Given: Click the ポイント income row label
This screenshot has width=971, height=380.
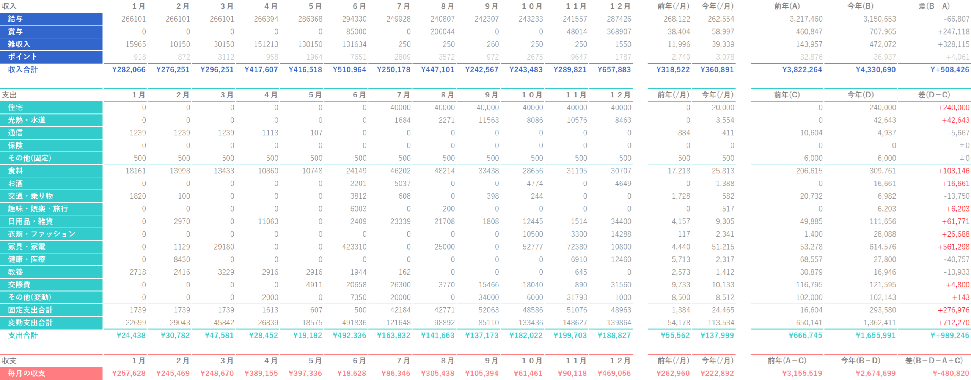Looking at the screenshot, I should coord(51,57).
